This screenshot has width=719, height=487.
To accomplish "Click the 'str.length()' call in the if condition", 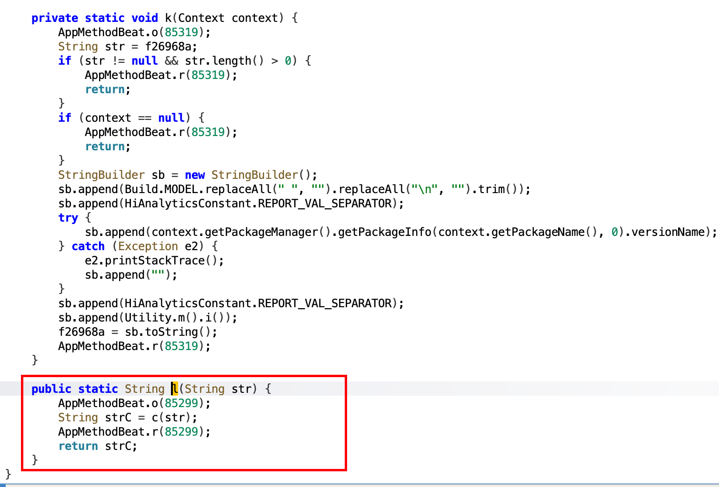I will pos(224,61).
